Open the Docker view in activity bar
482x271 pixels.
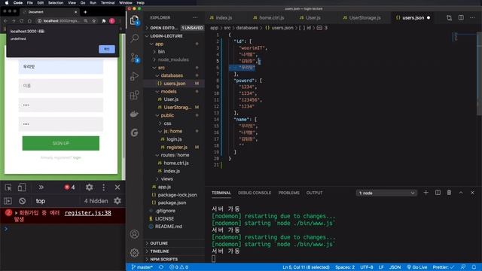click(134, 114)
